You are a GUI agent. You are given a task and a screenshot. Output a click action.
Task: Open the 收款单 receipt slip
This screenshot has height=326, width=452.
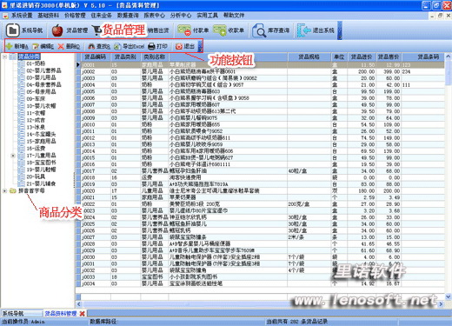(229, 30)
